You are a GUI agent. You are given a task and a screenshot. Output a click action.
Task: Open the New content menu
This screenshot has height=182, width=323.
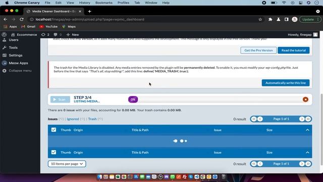click(73, 34)
